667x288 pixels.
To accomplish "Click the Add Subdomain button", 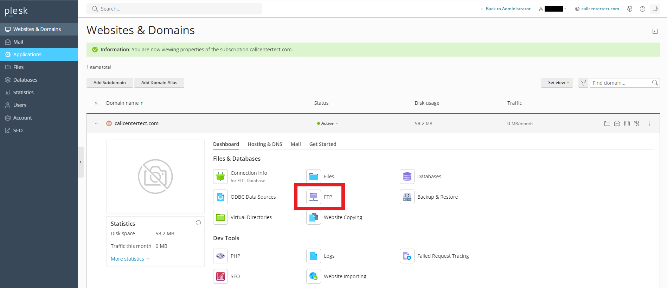I will (109, 83).
